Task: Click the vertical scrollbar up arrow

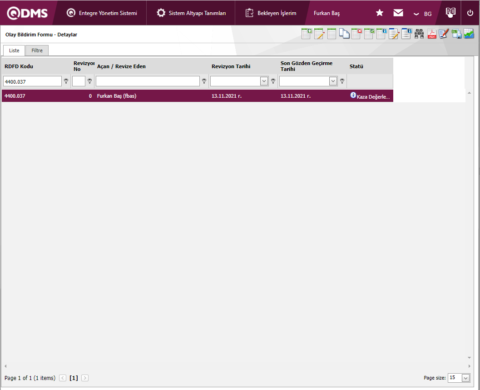Action: click(x=469, y=93)
